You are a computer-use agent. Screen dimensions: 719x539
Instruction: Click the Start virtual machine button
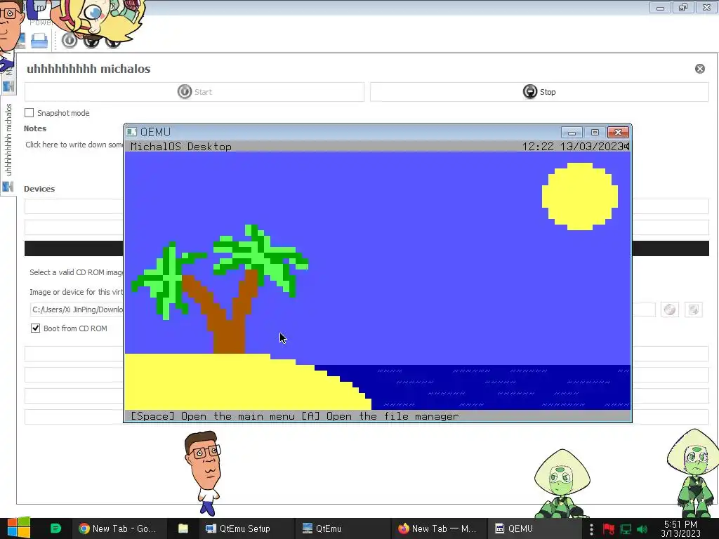194,92
